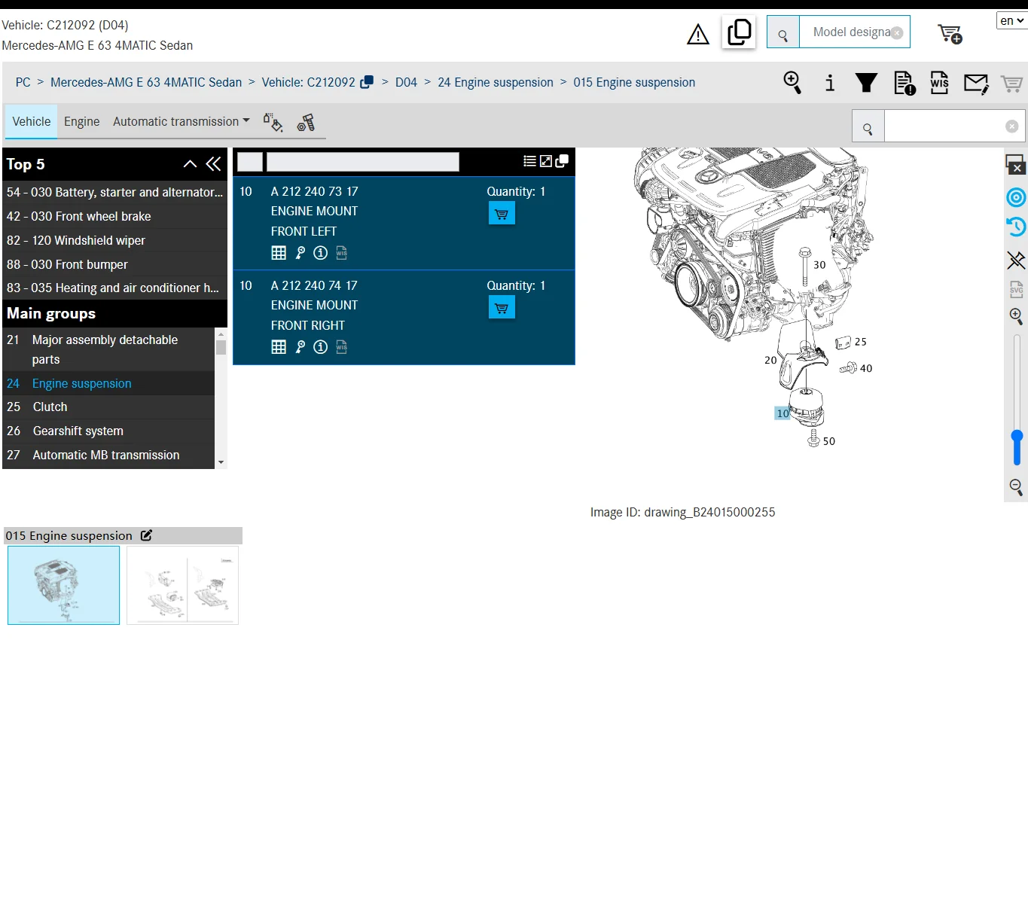Click the envelope with pencil feedback icon
The width and height of the screenshot is (1028, 917).
click(976, 83)
